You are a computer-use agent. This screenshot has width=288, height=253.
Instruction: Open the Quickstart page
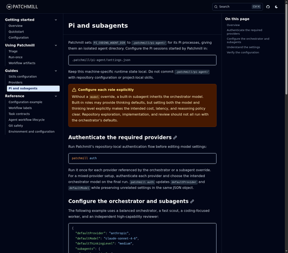(16, 31)
